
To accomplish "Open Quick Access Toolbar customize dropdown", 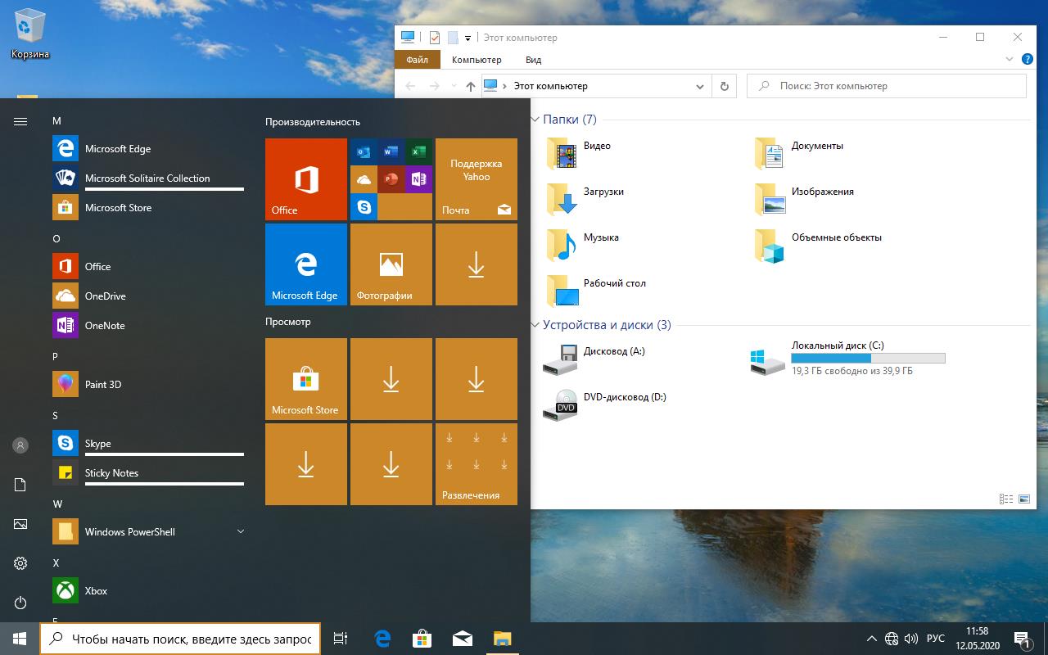I will pyautogui.click(x=468, y=38).
